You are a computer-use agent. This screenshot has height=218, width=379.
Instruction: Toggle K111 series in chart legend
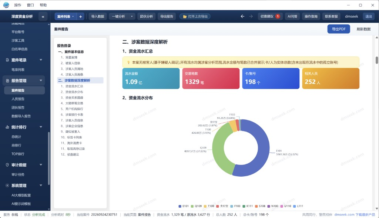click(248, 206)
